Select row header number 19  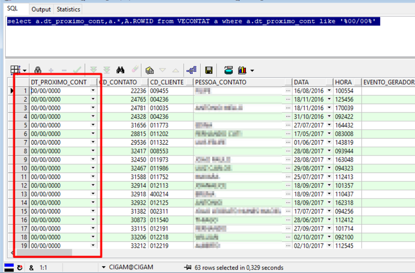[22, 246]
